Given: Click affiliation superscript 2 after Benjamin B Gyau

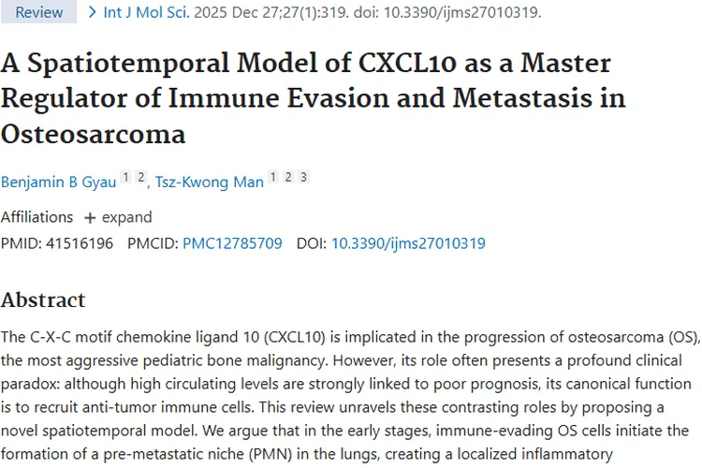Looking at the screenshot, I should [141, 178].
